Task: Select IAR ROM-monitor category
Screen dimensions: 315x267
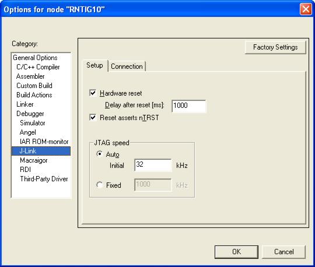Action: (44, 142)
